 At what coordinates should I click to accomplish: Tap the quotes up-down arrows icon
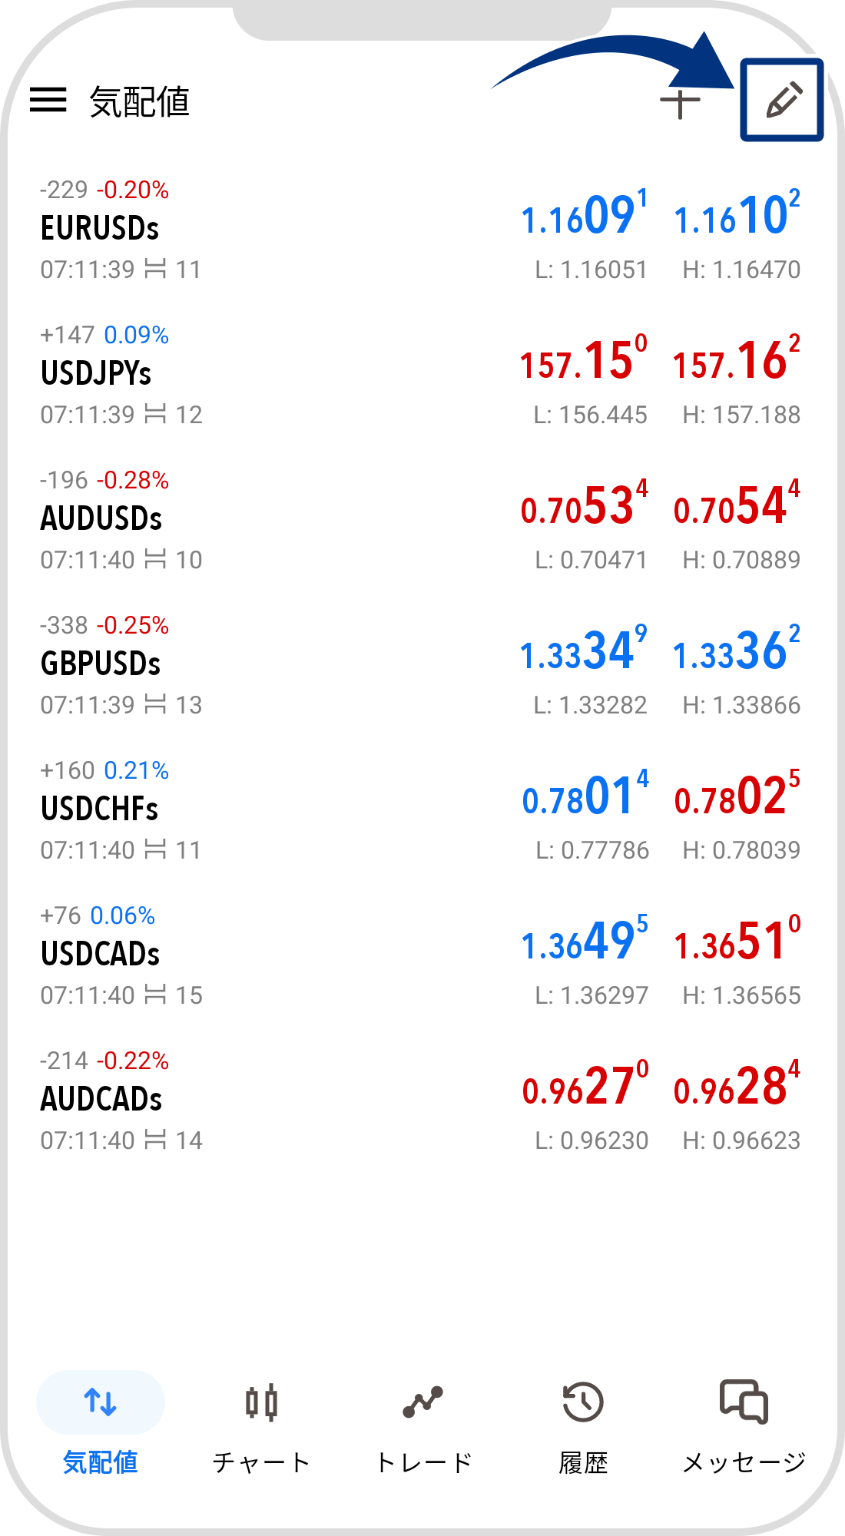tap(101, 1402)
